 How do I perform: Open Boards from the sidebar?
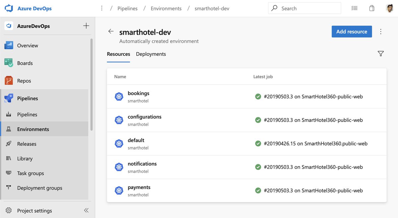coord(25,63)
